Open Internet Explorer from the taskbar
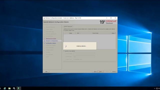 5,88
